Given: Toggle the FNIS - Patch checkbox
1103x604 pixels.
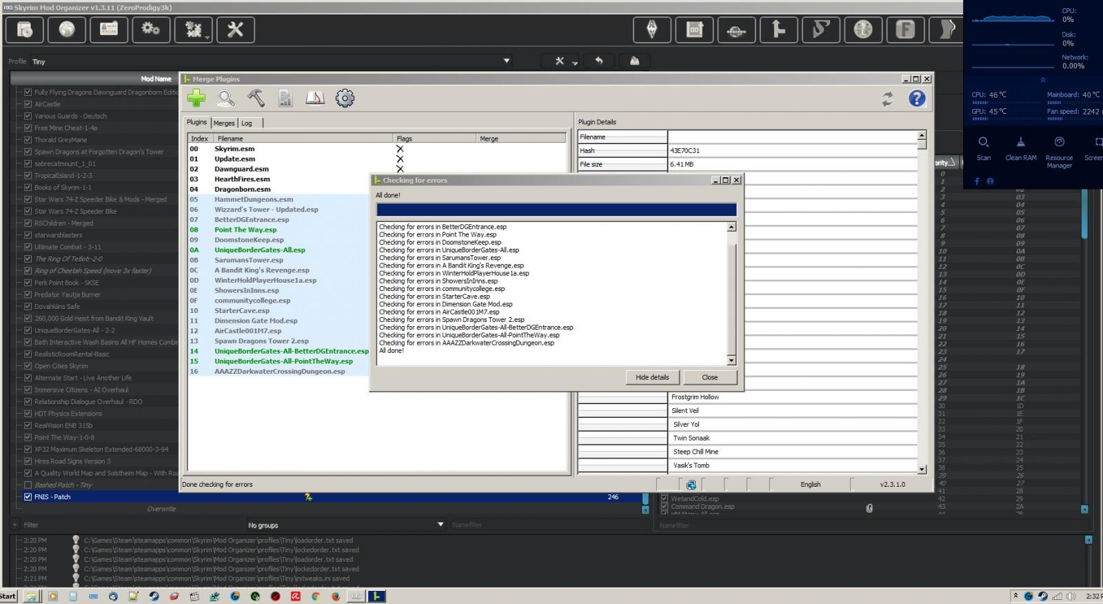Looking at the screenshot, I should [28, 496].
